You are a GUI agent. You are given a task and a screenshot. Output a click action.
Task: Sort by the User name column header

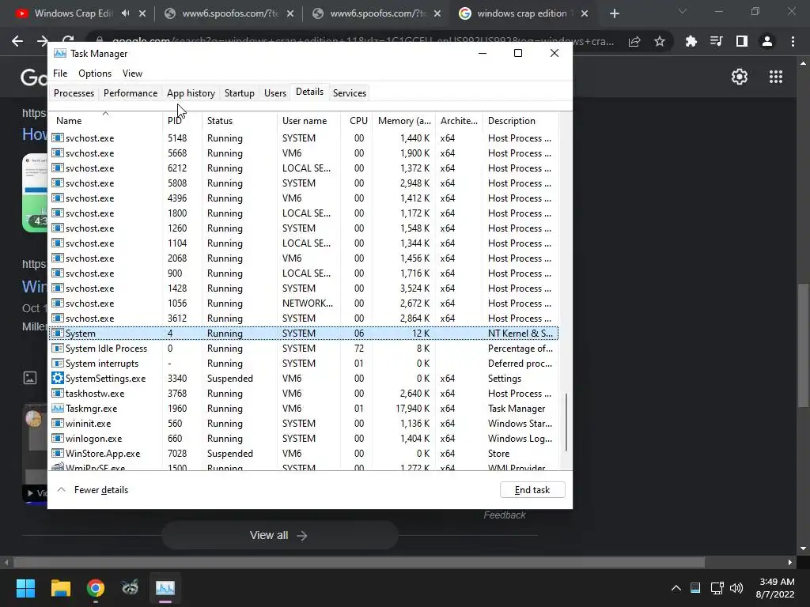[x=309, y=121]
